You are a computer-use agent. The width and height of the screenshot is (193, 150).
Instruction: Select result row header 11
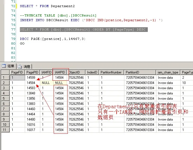[5, 130]
